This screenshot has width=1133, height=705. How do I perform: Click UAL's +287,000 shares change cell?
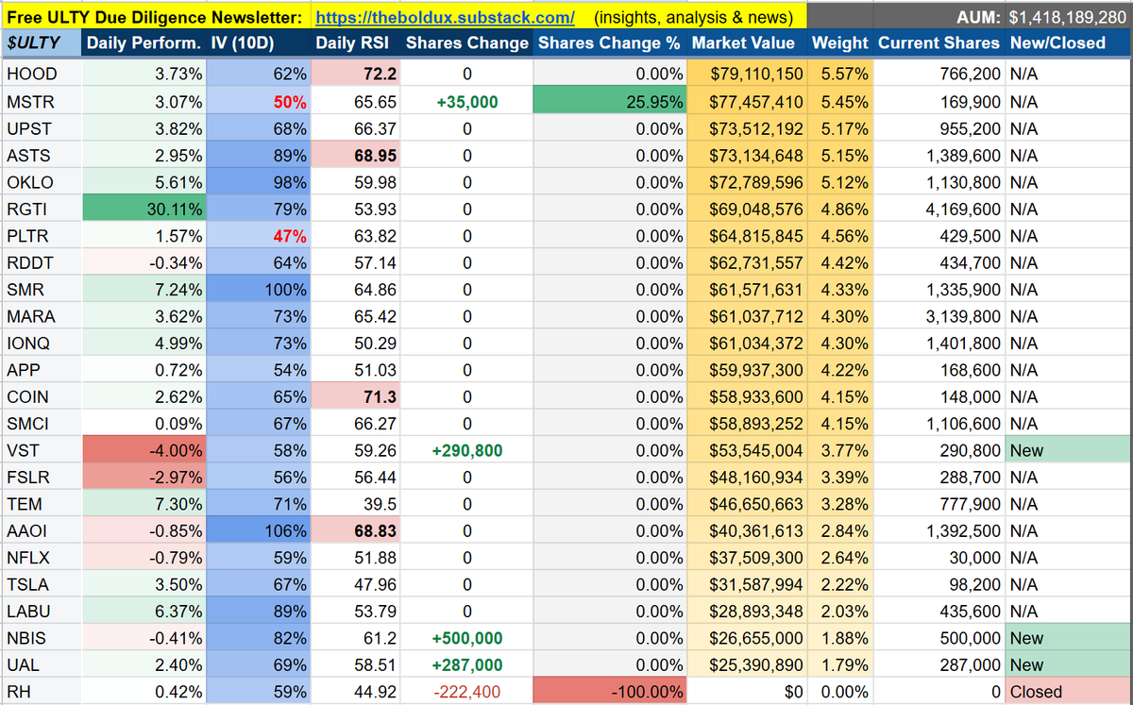[466, 664]
